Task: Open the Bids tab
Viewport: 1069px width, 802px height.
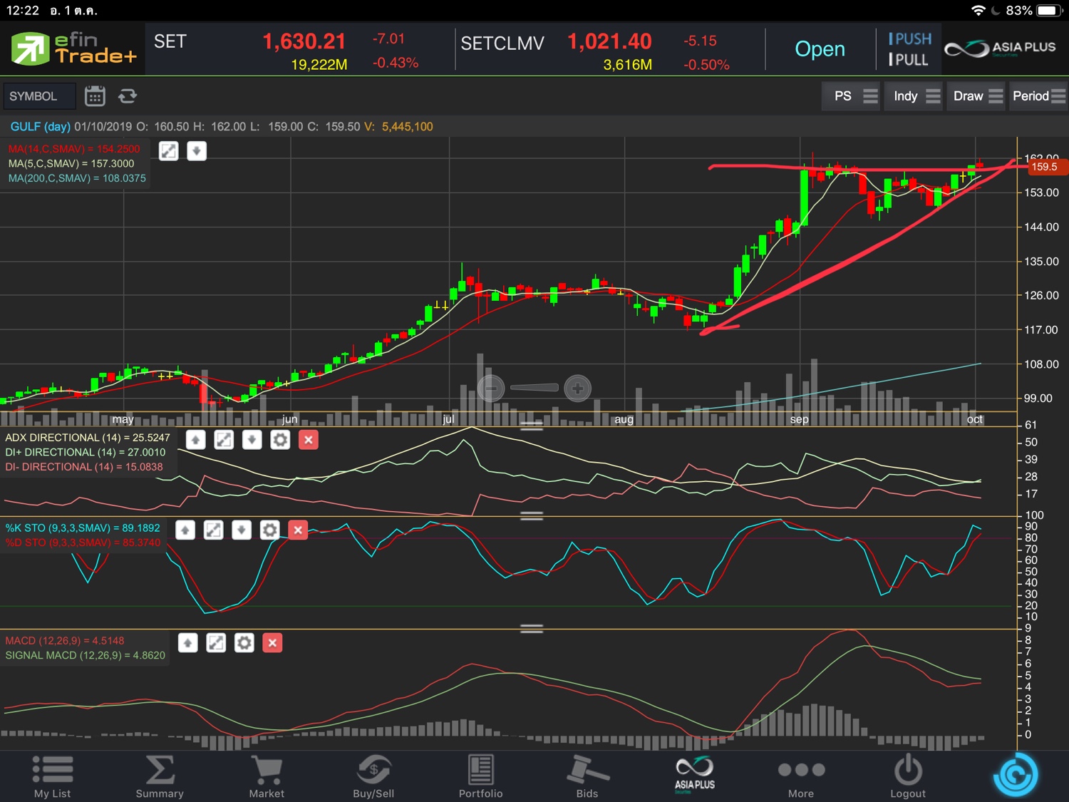Action: tap(587, 776)
